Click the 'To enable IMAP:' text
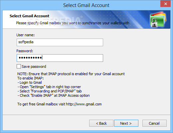 (31, 78)
